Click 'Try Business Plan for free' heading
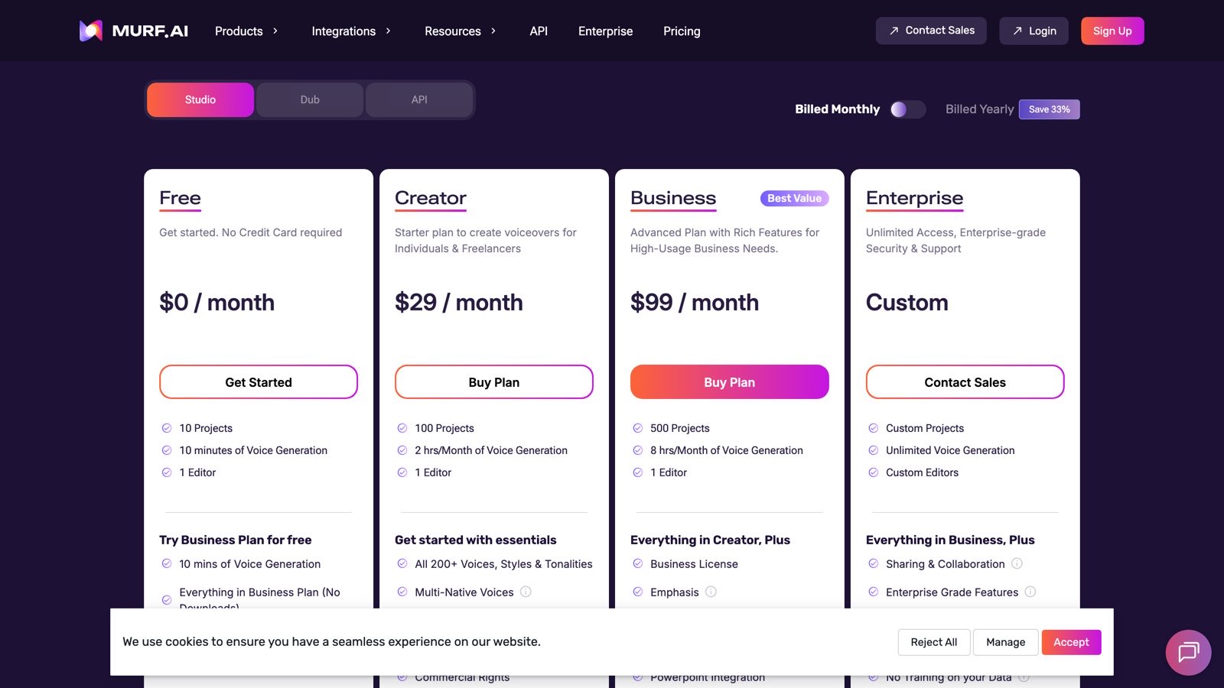 tap(236, 540)
